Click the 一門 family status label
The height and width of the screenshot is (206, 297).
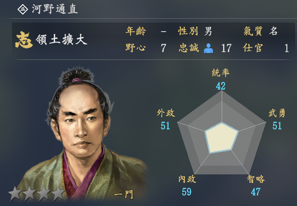tap(124, 194)
